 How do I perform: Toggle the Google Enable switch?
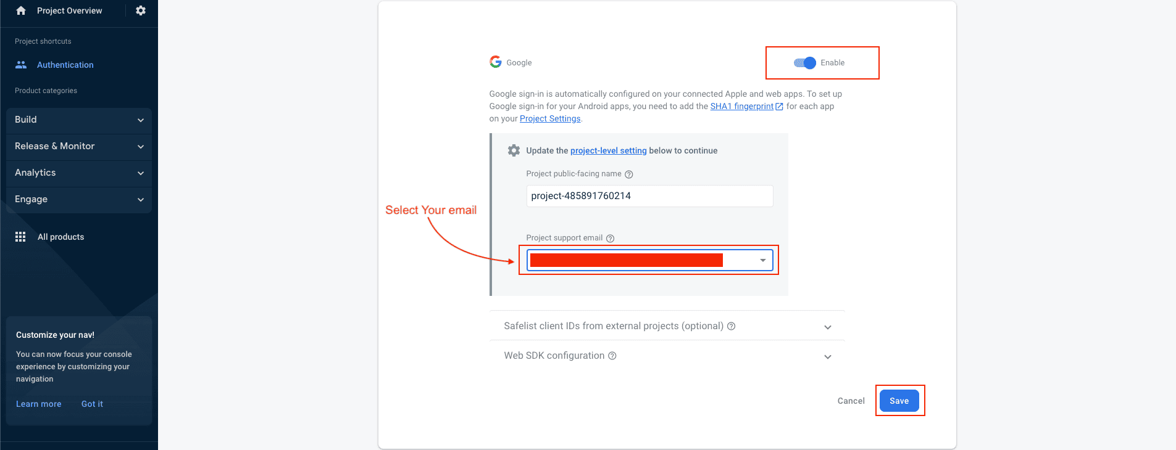pos(805,63)
